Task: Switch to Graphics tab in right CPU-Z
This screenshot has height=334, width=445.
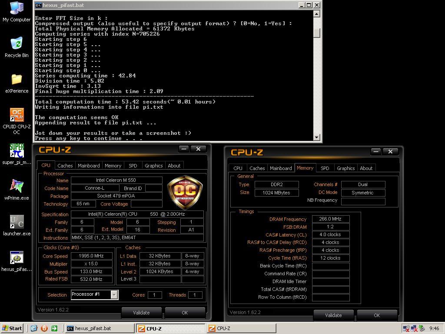Action: click(x=345, y=168)
